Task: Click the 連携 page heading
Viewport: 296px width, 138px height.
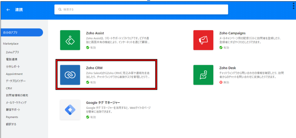Action: [x=19, y=10]
